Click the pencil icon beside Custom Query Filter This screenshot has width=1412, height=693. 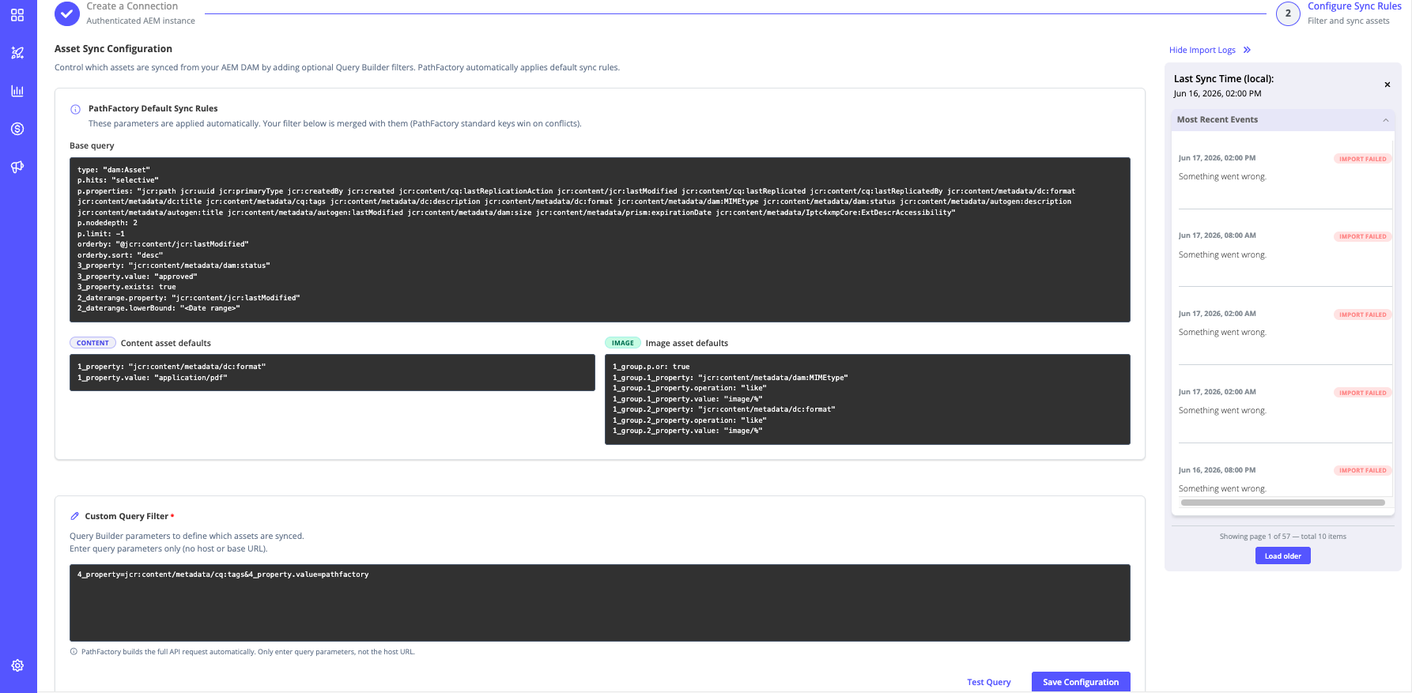pyautogui.click(x=75, y=516)
